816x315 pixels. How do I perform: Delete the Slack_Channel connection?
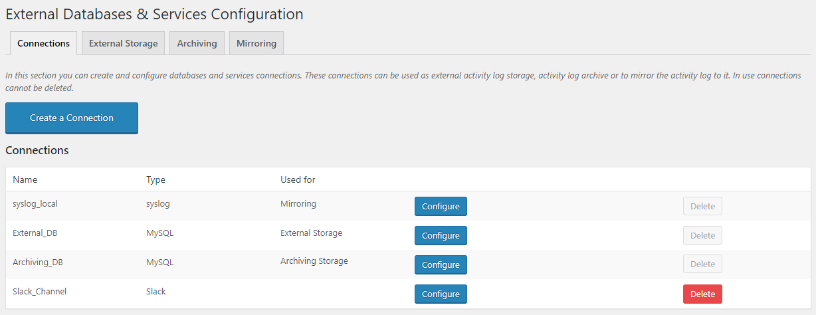pos(702,294)
